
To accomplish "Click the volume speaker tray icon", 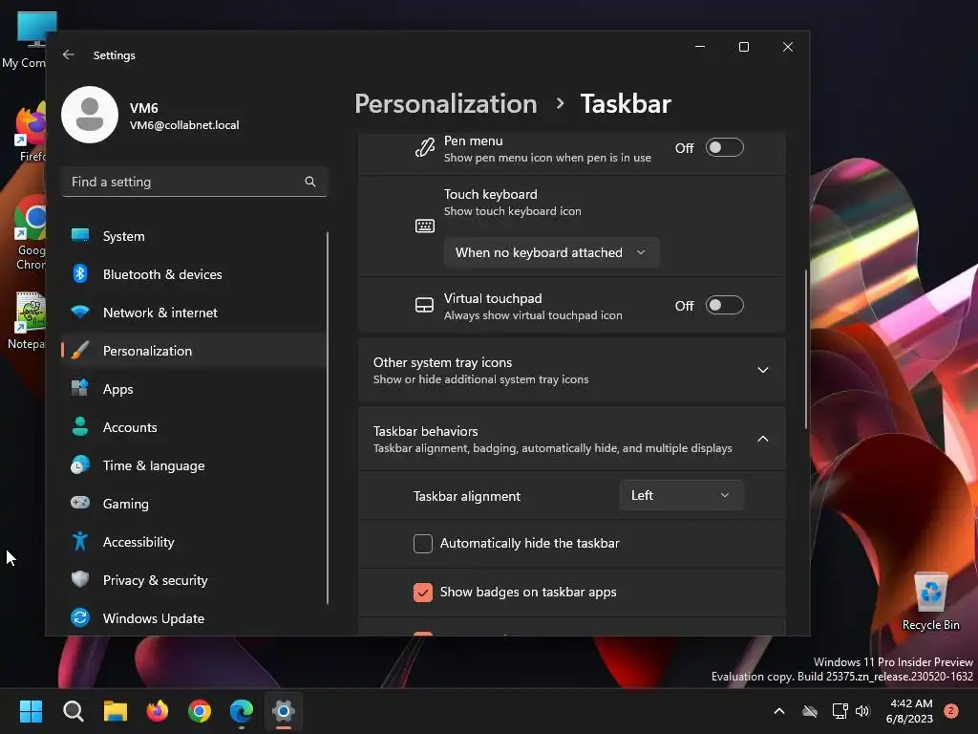I will 862,711.
